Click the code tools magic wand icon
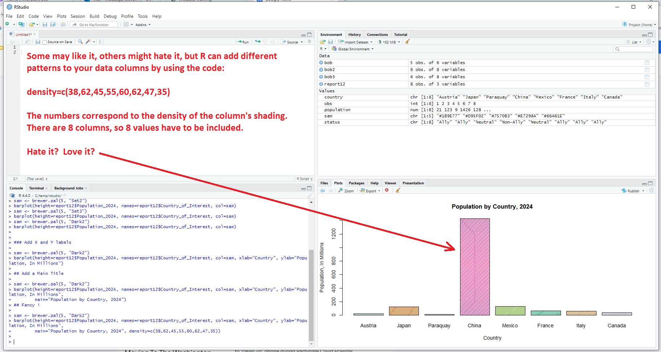Viewport: 661px width, 352px height. click(88, 42)
